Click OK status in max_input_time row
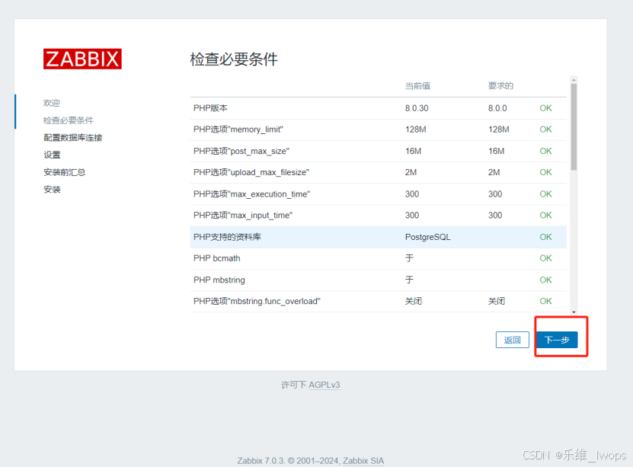This screenshot has width=633, height=467. pos(545,216)
